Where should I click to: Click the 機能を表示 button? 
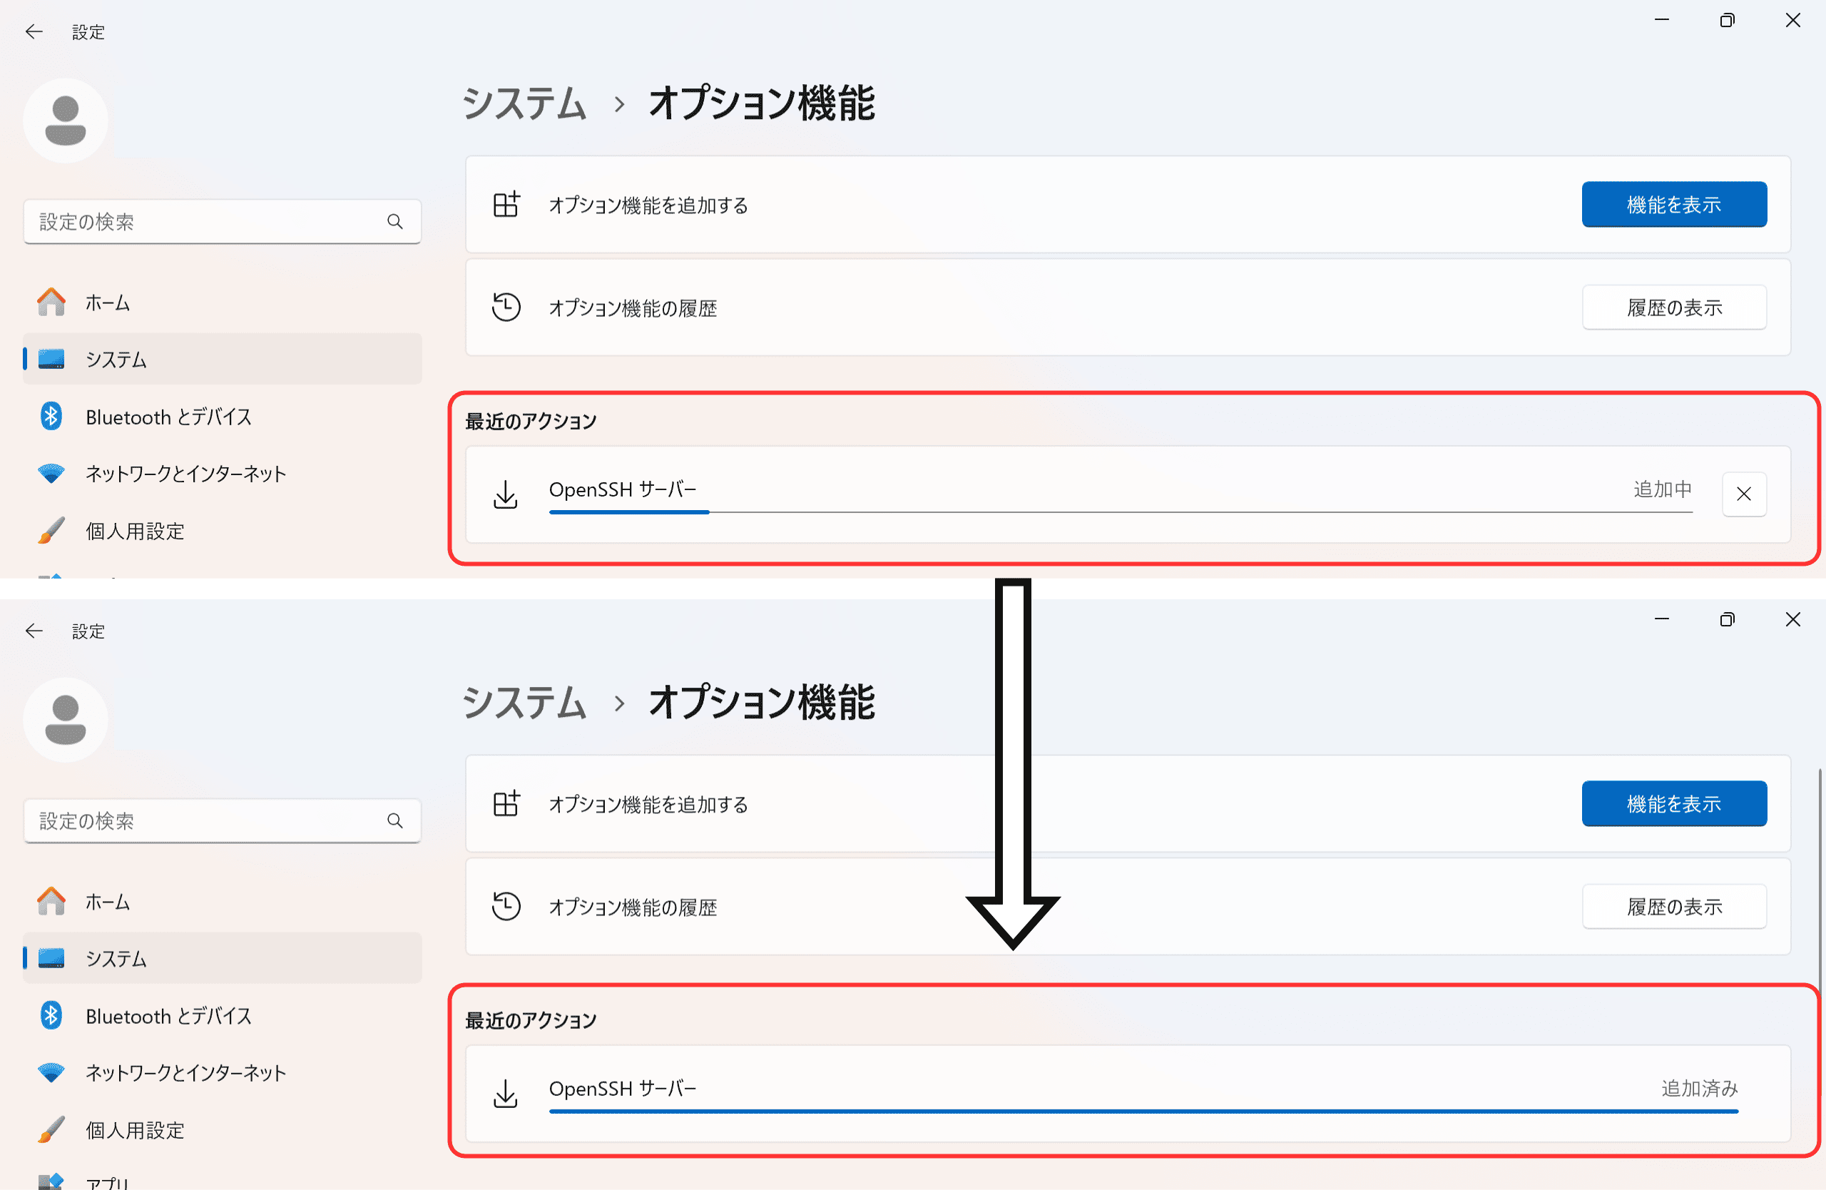(x=1674, y=204)
